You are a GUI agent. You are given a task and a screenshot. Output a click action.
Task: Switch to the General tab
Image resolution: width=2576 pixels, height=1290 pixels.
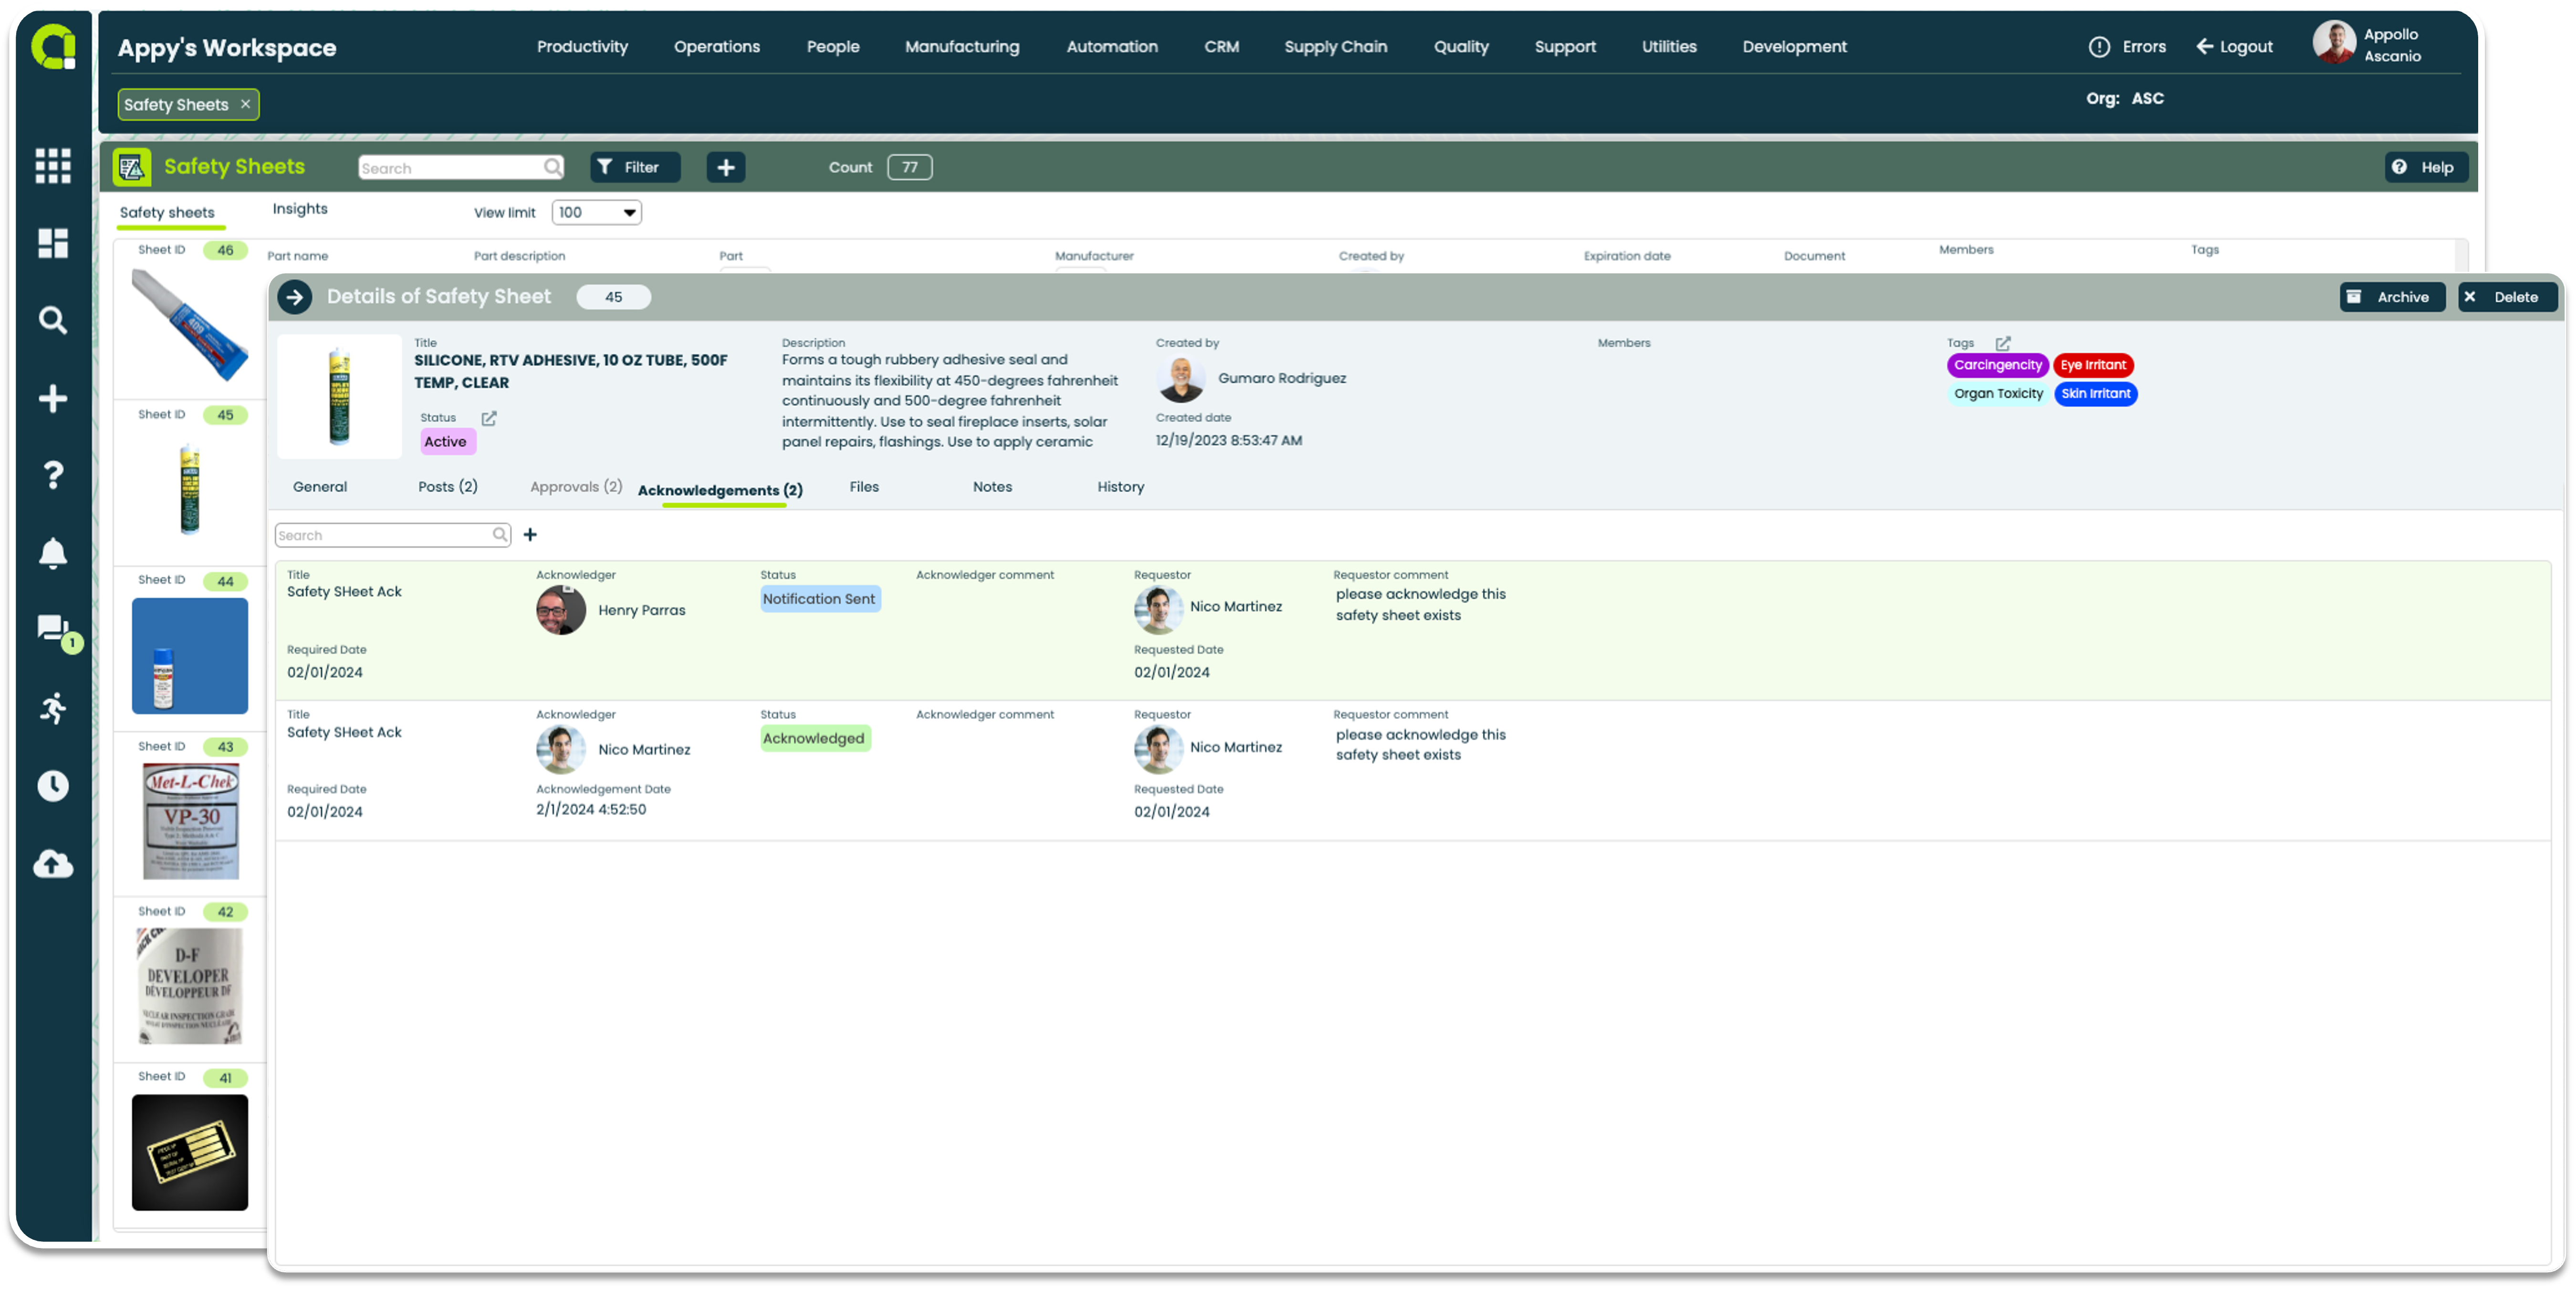point(320,487)
